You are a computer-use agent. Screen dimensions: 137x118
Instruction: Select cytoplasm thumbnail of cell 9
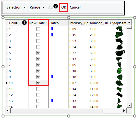pyautogui.click(x=119, y=77)
